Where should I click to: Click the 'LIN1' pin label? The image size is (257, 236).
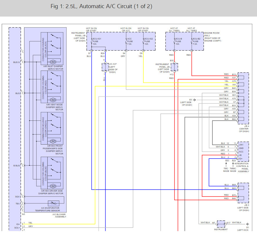(x=241, y=145)
